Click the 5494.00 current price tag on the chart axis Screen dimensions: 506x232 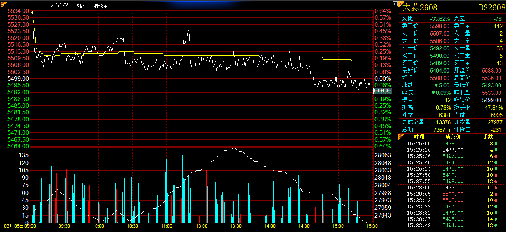click(382, 91)
